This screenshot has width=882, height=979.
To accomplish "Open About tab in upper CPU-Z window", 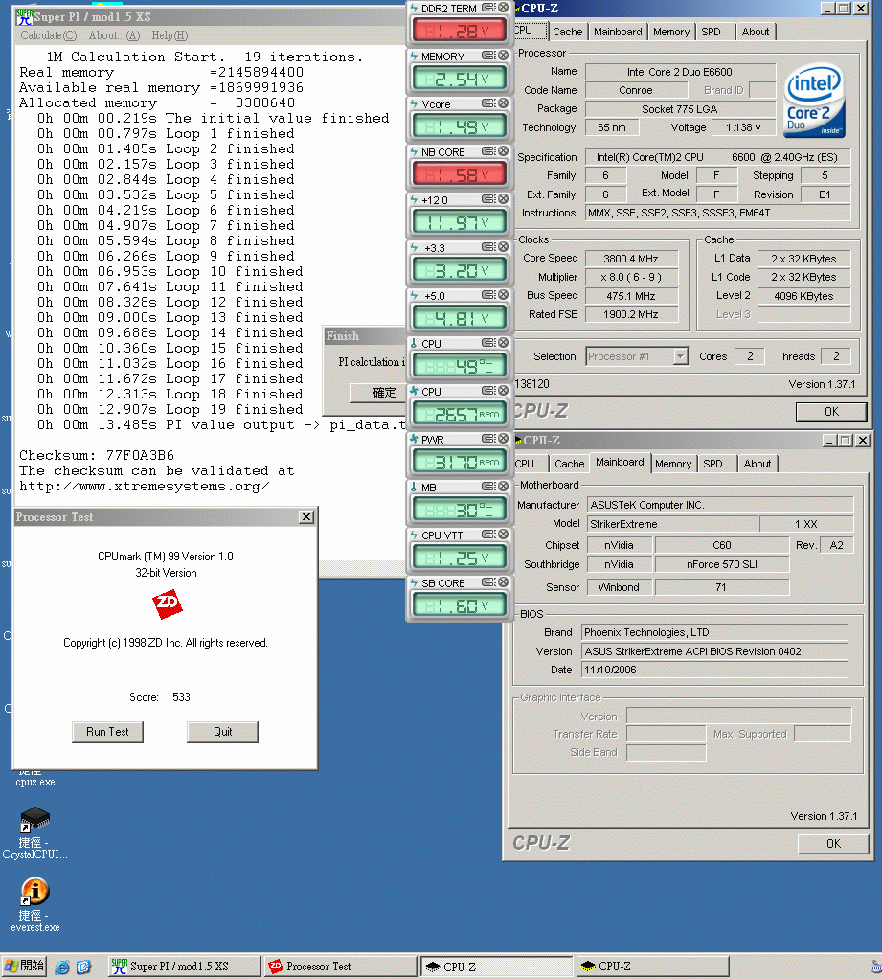I will click(x=756, y=32).
